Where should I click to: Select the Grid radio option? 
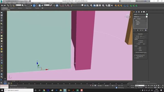[142, 44]
